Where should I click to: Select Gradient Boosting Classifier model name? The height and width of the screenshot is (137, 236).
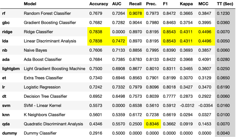coord(50,23)
